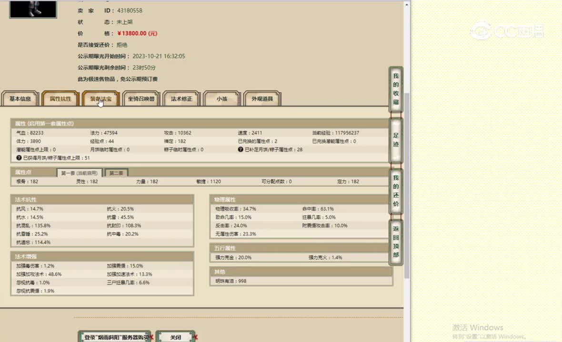Click price text ¥13800.00 (元)
This screenshot has width=562, height=342.
tap(137, 33)
